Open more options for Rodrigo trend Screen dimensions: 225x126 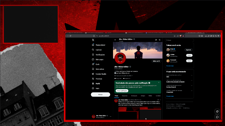tap(192, 86)
